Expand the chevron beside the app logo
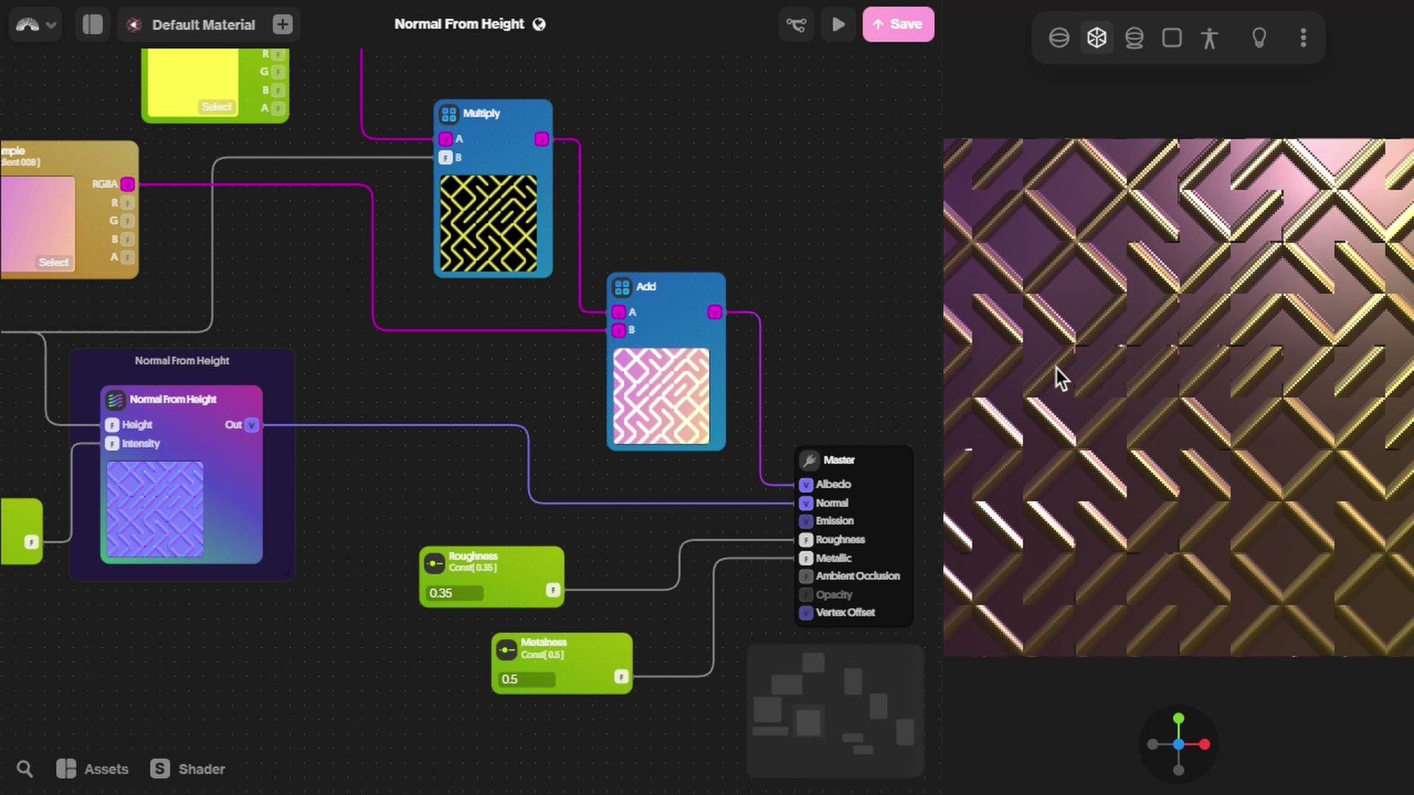Screen dimensions: 1414x795 (50, 24)
